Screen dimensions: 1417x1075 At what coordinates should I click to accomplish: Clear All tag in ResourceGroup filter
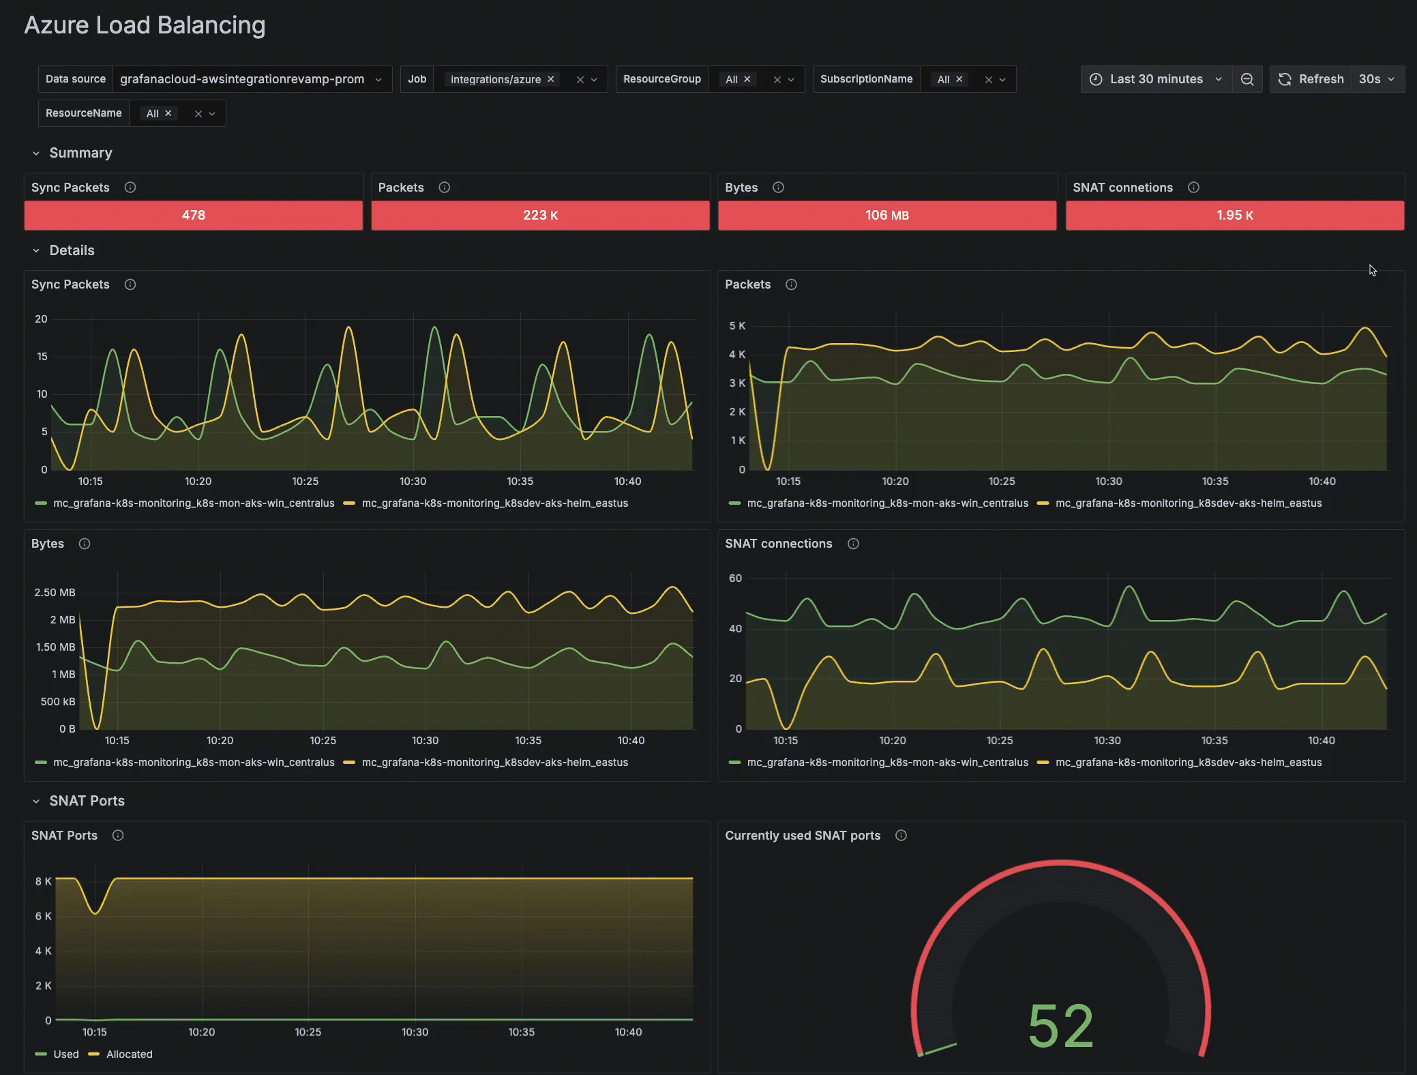coord(747,79)
